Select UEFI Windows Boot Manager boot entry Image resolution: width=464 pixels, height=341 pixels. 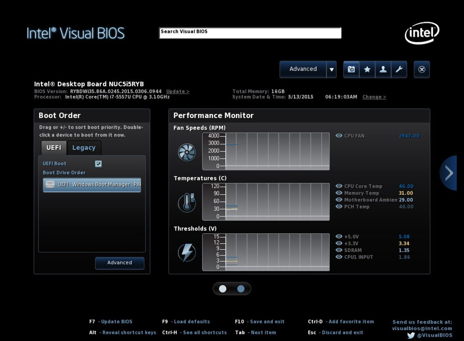(x=92, y=185)
